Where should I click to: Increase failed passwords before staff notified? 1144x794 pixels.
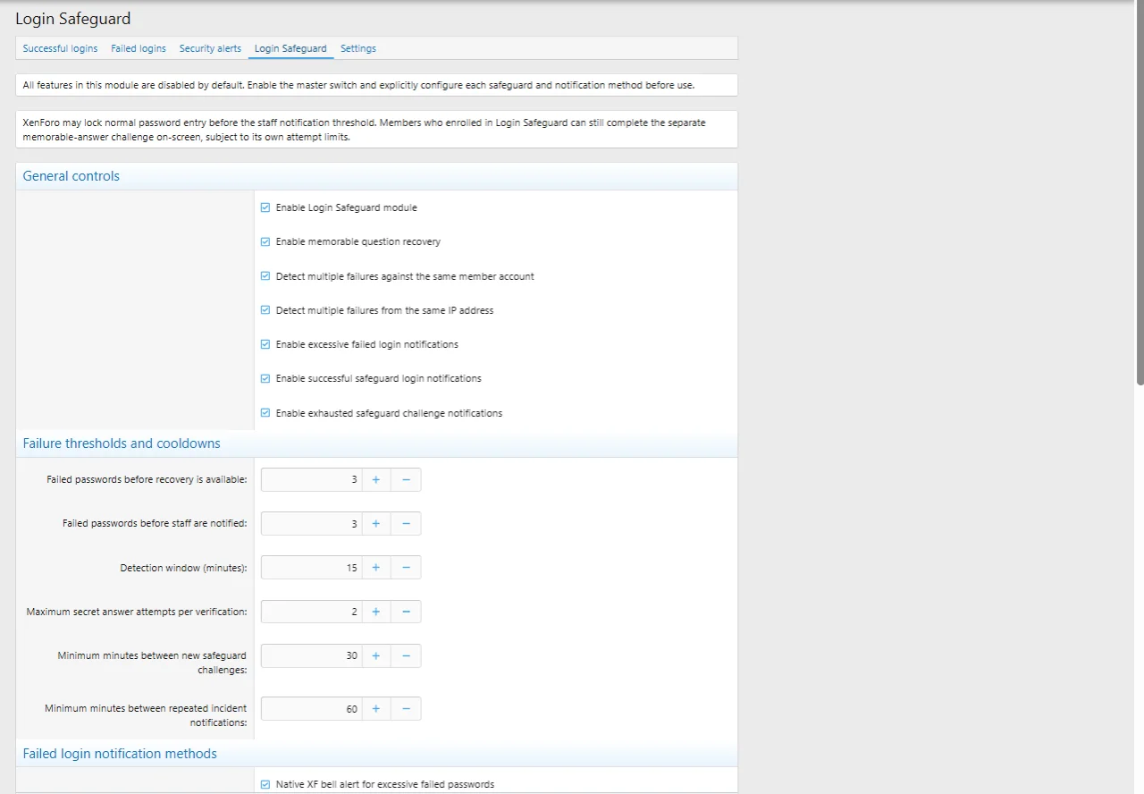375,524
